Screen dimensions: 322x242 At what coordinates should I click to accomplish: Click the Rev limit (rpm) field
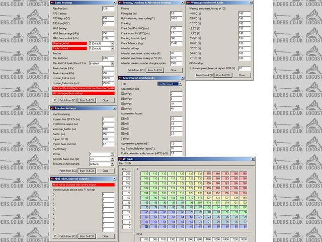(108, 58)
